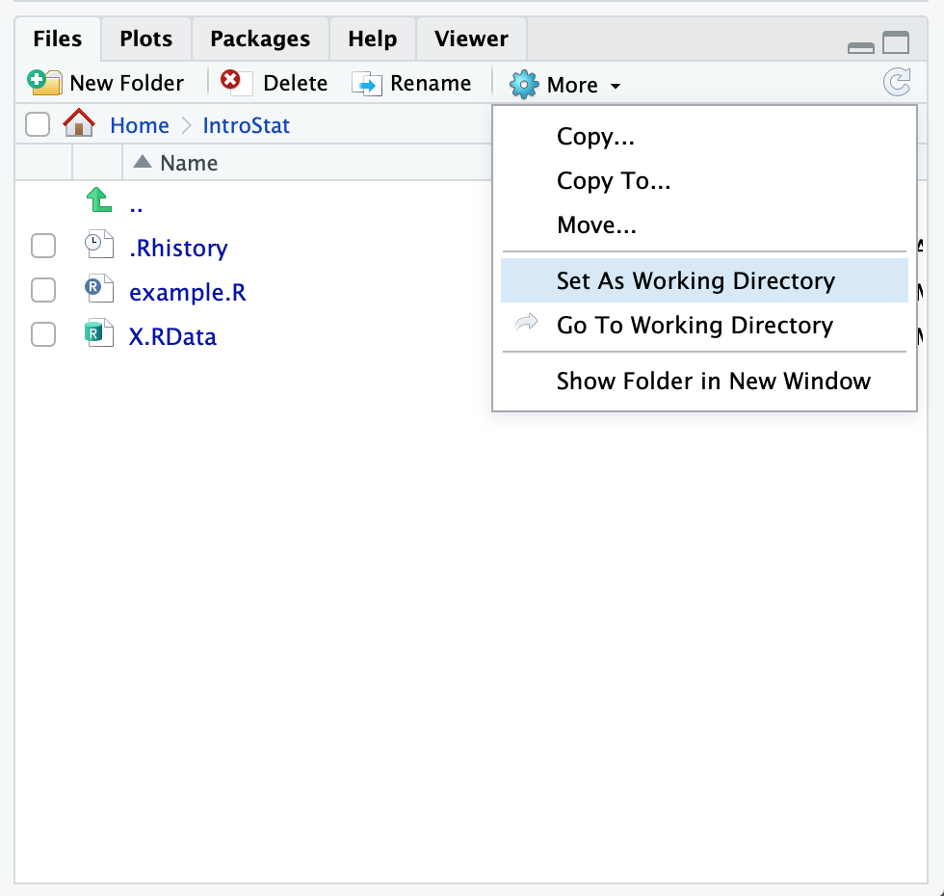Select Move... in the More menu

coord(704,225)
